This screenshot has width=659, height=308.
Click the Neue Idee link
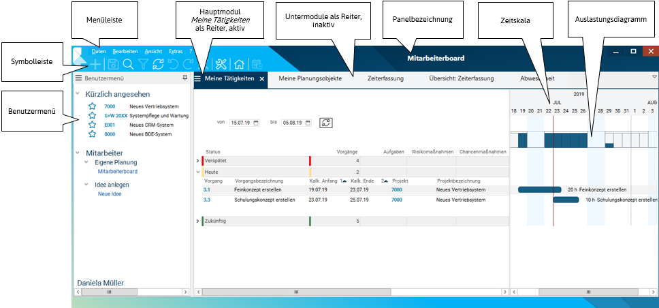[x=110, y=194]
